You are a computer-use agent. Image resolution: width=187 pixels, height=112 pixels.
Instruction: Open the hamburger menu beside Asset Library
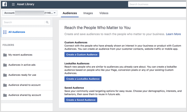[x=13, y=4]
